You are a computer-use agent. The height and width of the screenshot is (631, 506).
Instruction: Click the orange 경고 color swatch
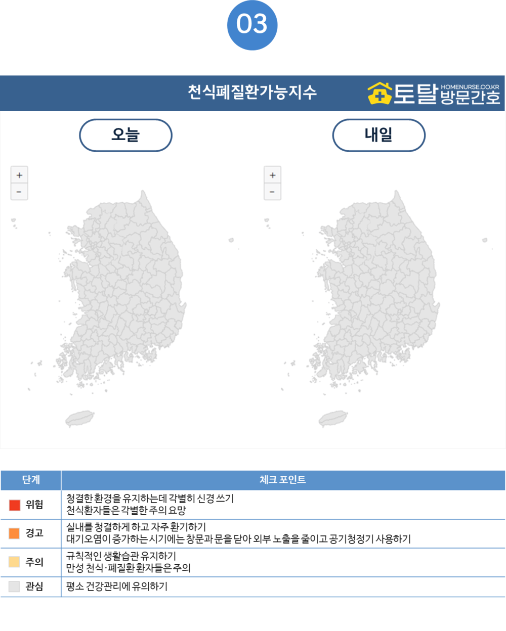pos(15,533)
